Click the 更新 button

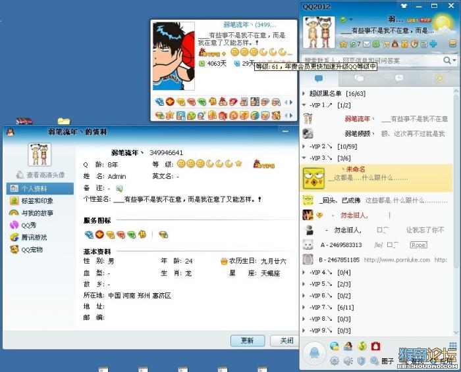248,340
